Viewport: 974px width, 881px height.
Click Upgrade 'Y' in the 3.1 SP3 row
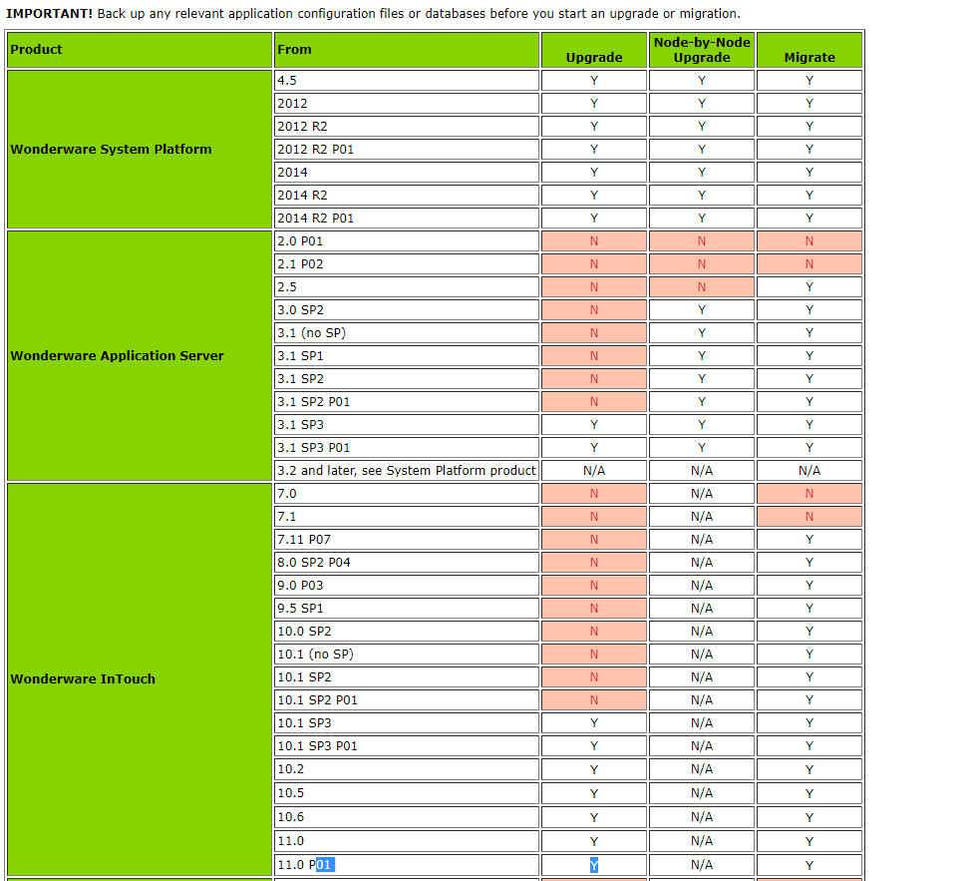point(594,425)
